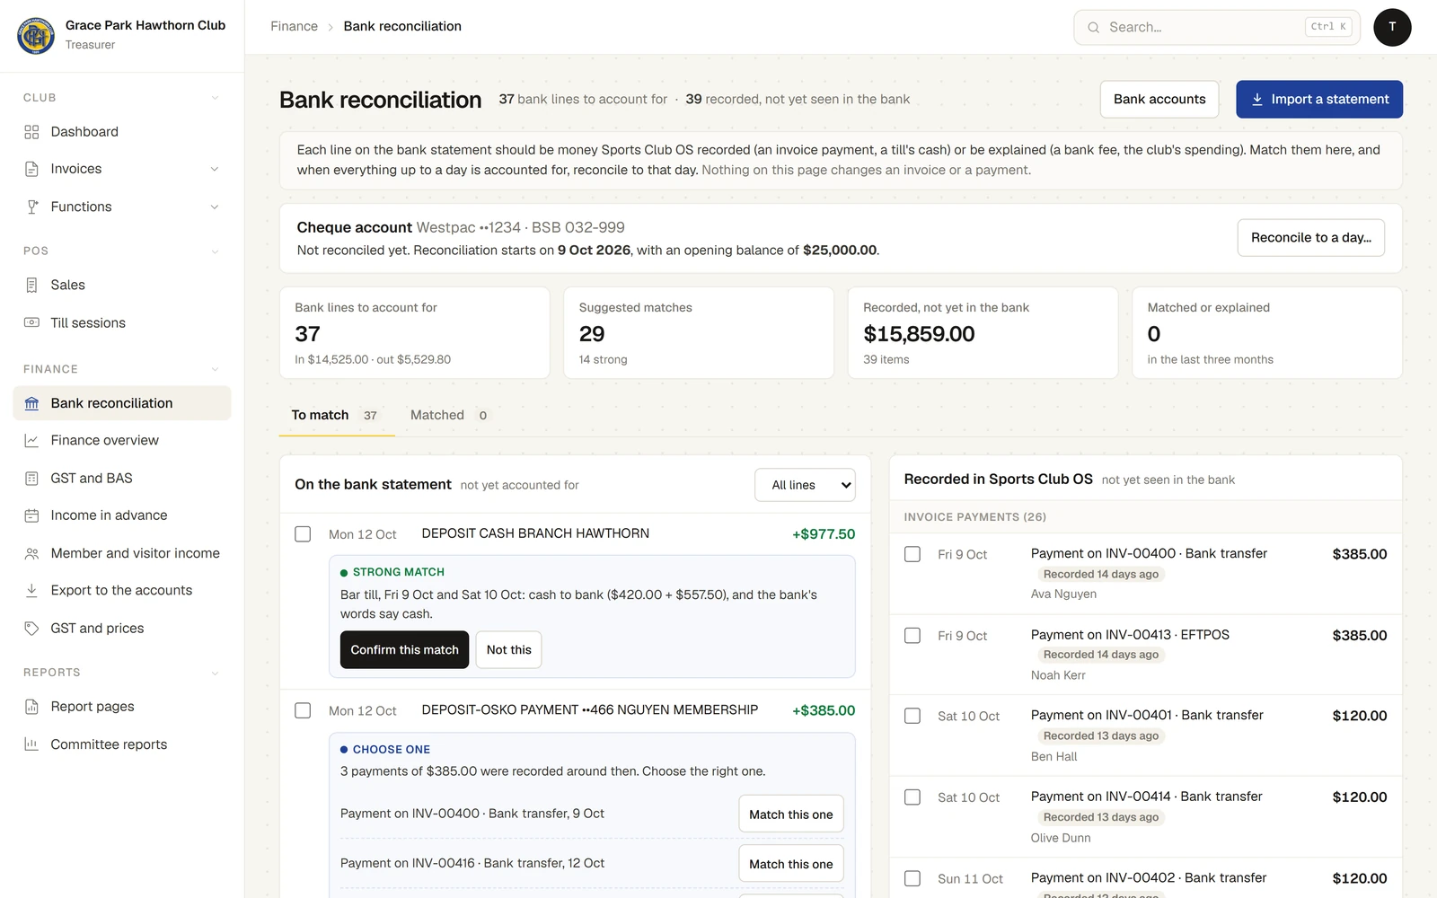Tick checkbox for DEPOSIT CASH BRANCH HAWTHORN line
This screenshot has width=1437, height=898.
303,534
